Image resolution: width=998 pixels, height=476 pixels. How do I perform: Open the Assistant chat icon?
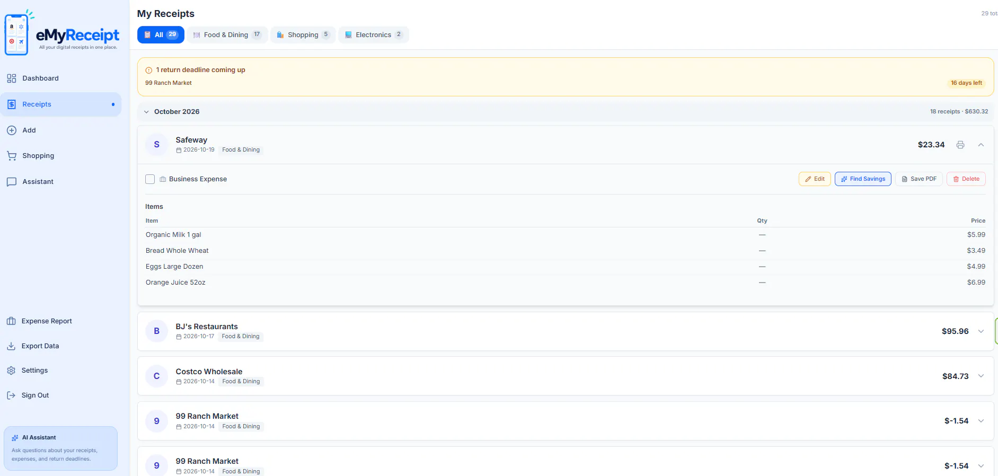pos(12,182)
